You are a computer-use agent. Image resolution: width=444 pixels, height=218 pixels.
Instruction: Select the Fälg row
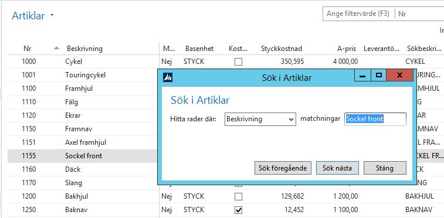(82, 102)
